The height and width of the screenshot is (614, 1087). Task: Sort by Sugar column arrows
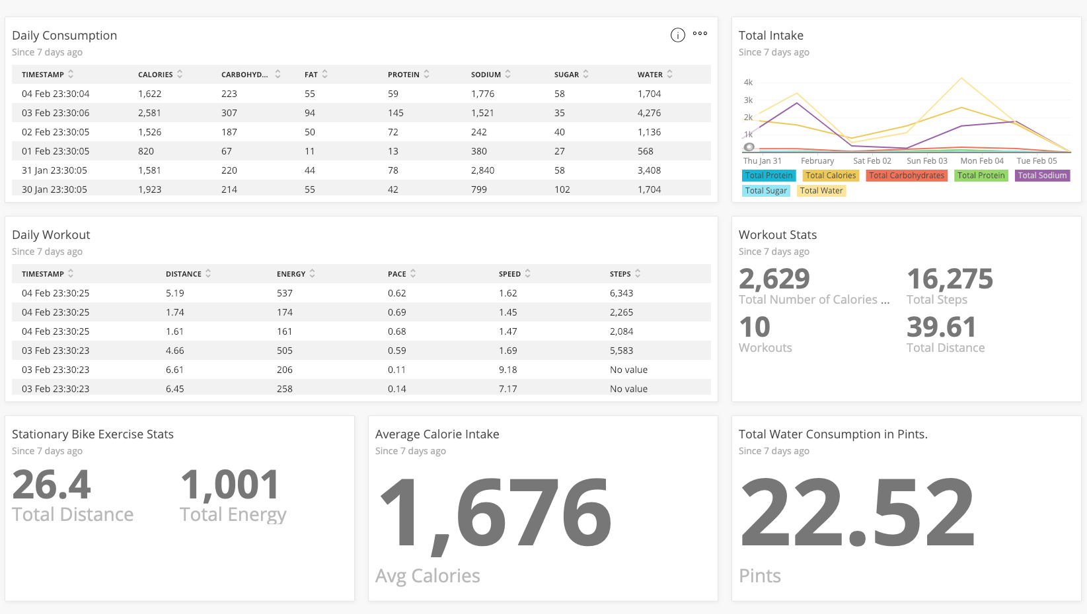[x=585, y=74]
